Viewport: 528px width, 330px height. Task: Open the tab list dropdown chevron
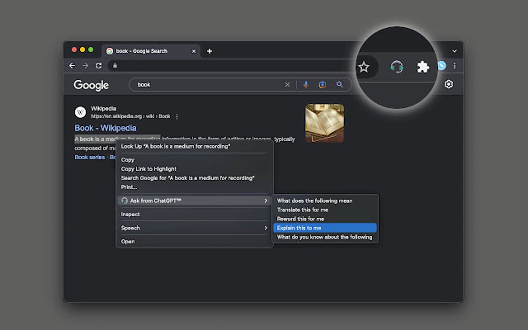tap(454, 51)
